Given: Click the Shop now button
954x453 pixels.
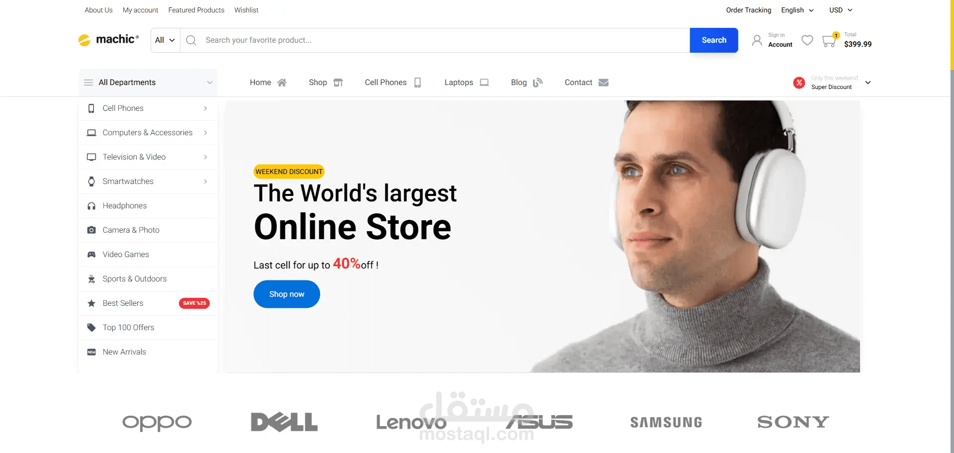Looking at the screenshot, I should coord(287,294).
